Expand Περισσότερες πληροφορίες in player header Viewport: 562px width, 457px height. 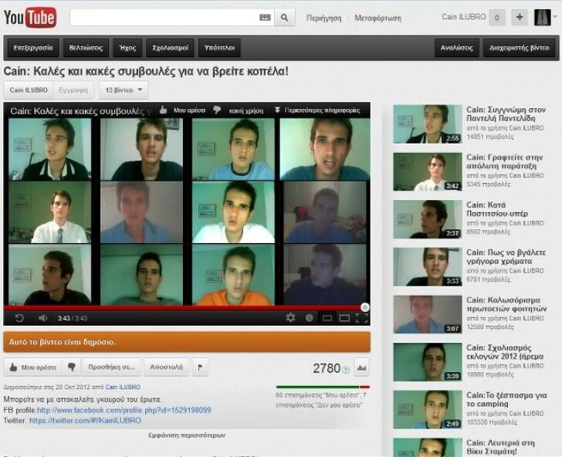[x=317, y=110]
